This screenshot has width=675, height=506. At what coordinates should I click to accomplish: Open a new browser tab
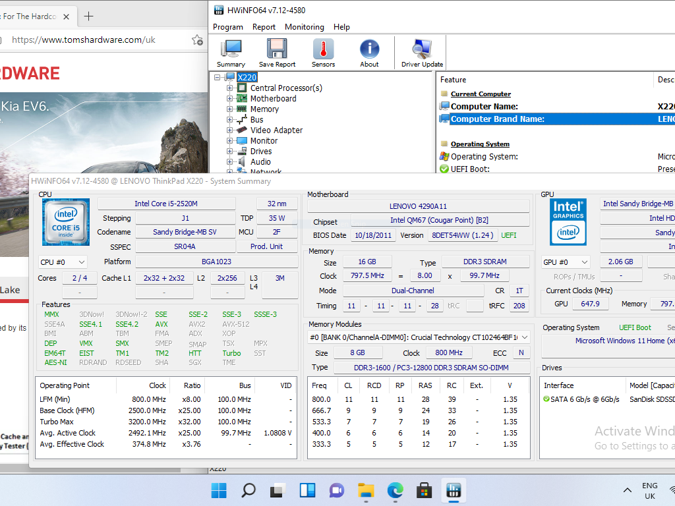(88, 16)
